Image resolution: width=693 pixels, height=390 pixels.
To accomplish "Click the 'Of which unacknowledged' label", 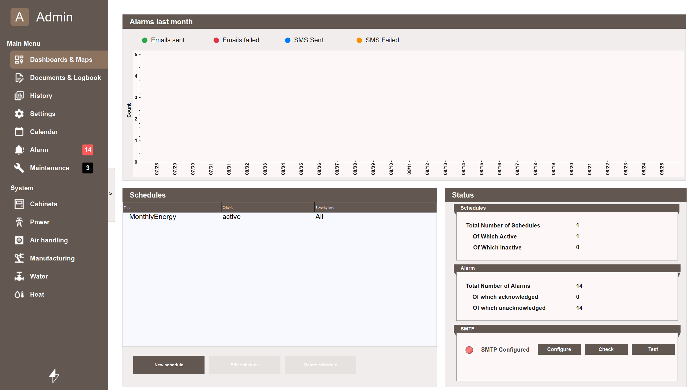I will point(509,308).
